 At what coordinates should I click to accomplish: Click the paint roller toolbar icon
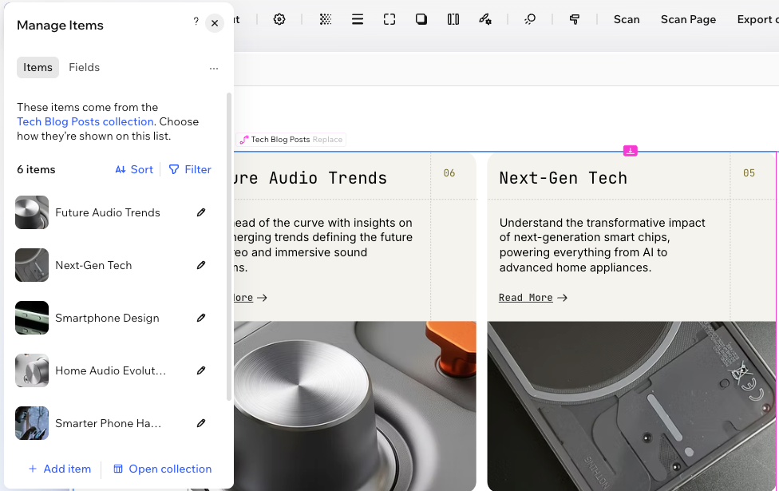pos(575,19)
